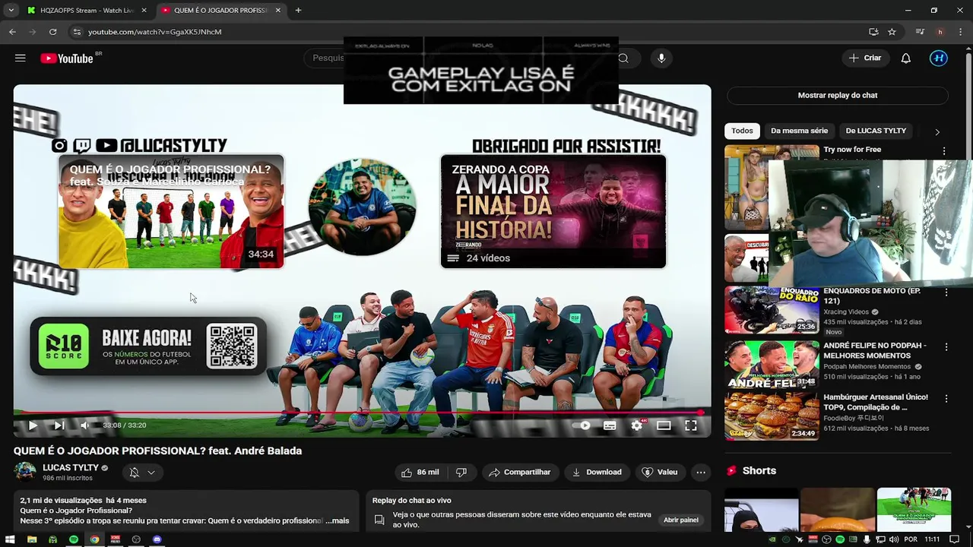Open File Explorer from the taskbar
The width and height of the screenshot is (973, 547).
[x=32, y=539]
